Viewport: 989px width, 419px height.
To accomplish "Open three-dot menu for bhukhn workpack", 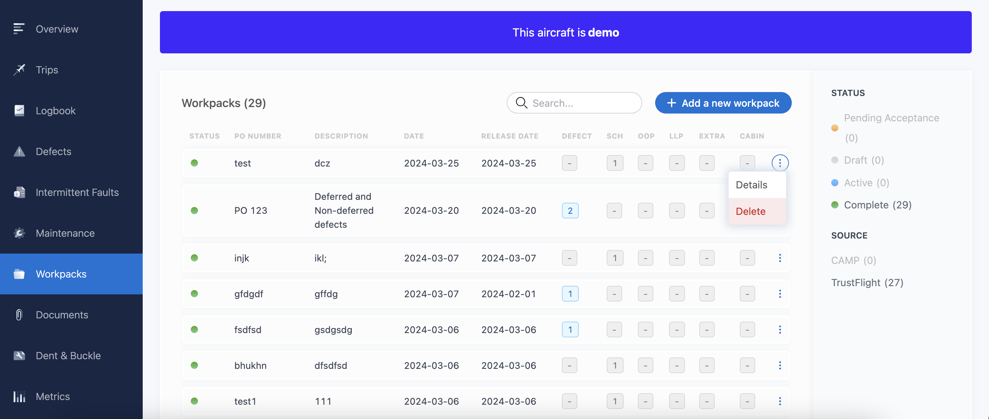I will pyautogui.click(x=779, y=365).
